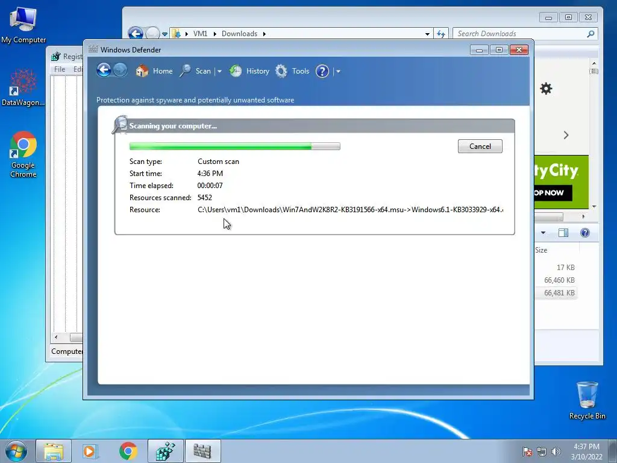Screen dimensions: 617x463
Task: Click the search magnifier in Explorer
Action: [590, 34]
